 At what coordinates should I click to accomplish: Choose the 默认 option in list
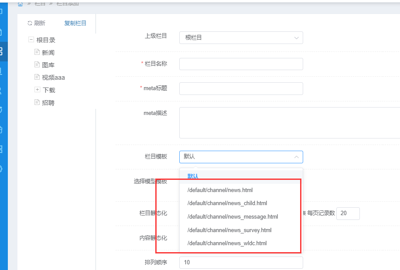pyautogui.click(x=241, y=176)
